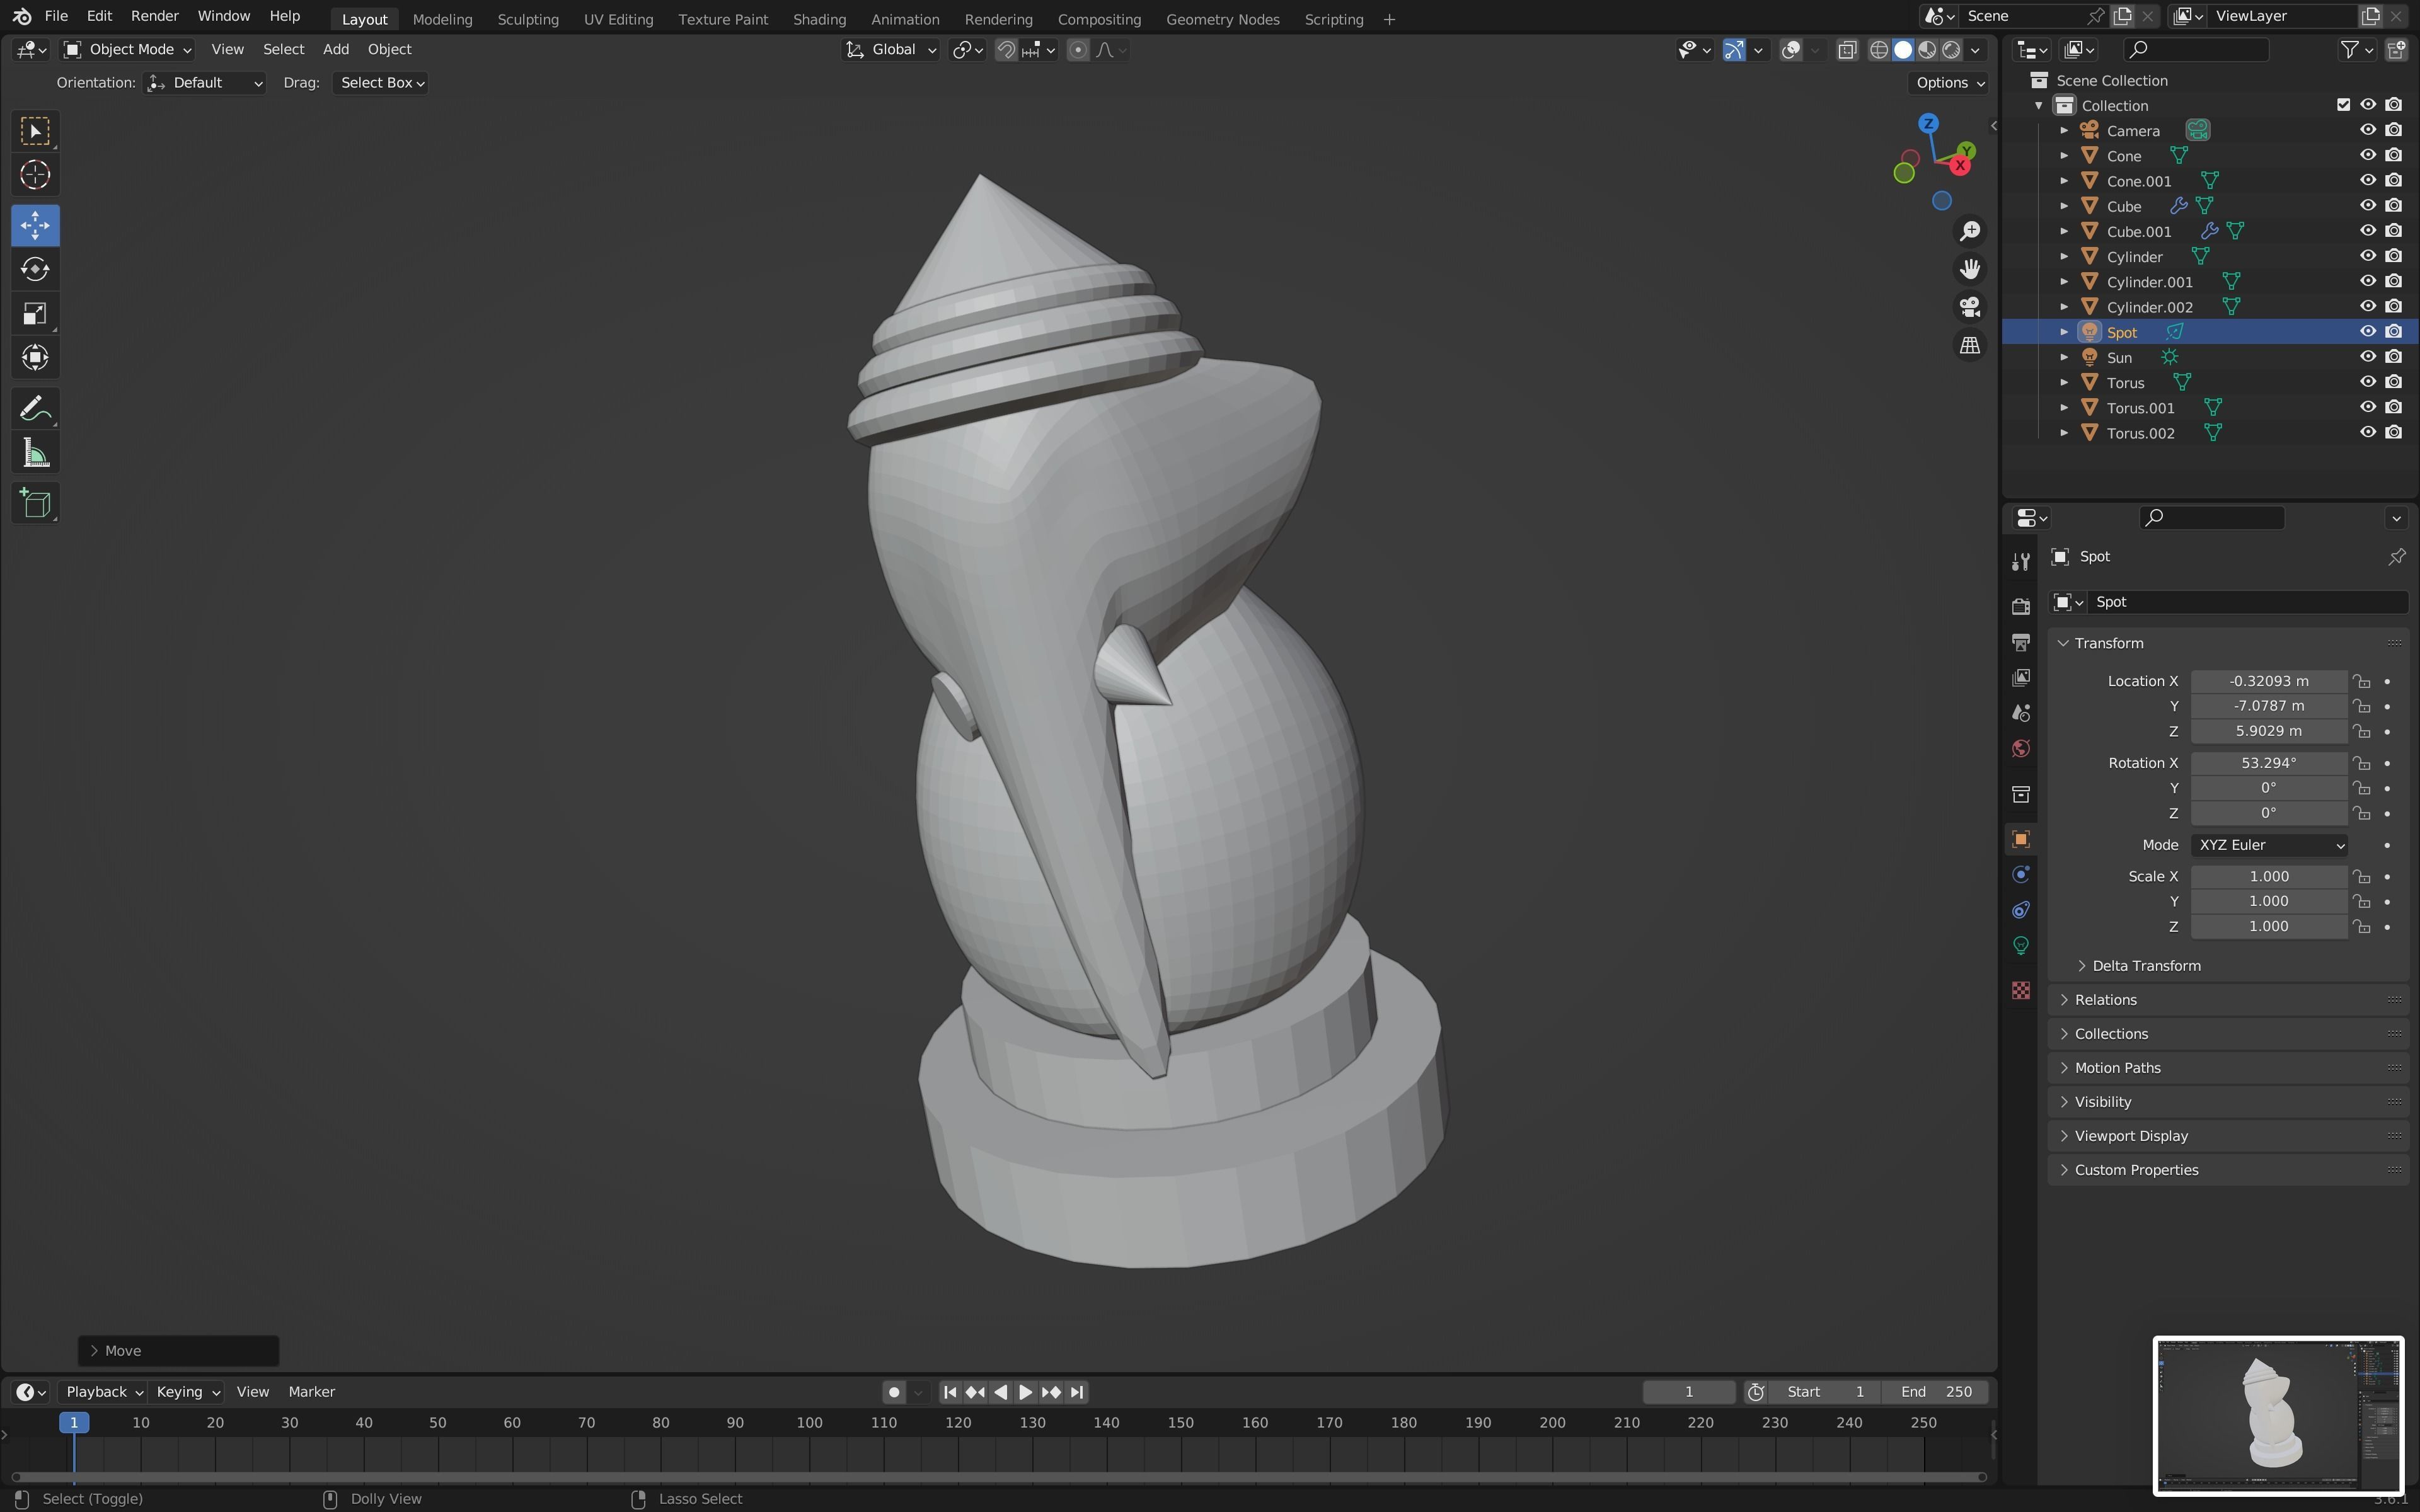Choose the Measure tool
Image resolution: width=2420 pixels, height=1512 pixels.
(x=35, y=453)
